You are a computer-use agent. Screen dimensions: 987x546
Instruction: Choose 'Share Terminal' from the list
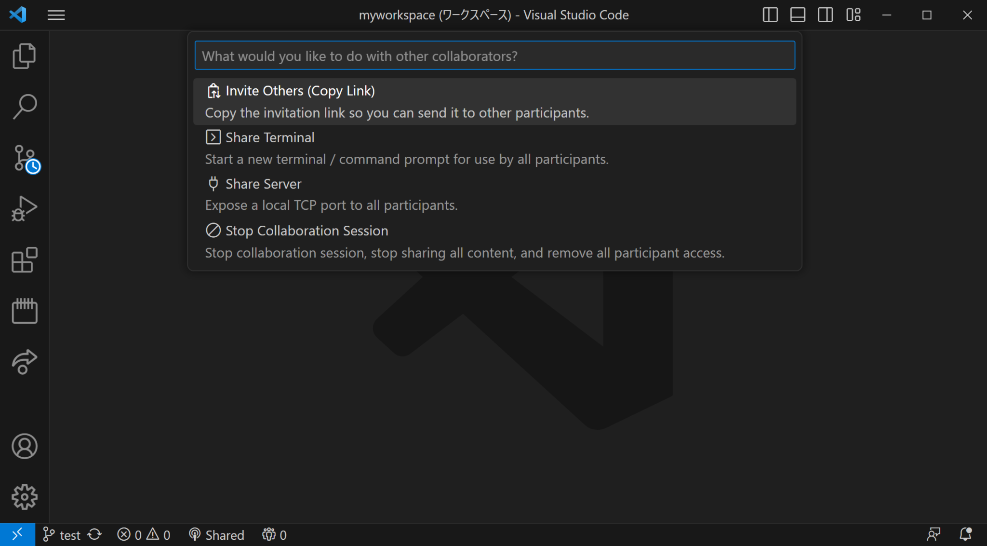[494, 147]
